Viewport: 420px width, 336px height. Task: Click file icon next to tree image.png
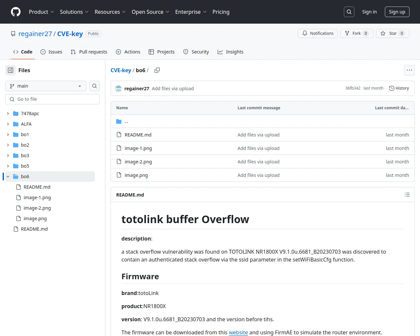(19, 219)
